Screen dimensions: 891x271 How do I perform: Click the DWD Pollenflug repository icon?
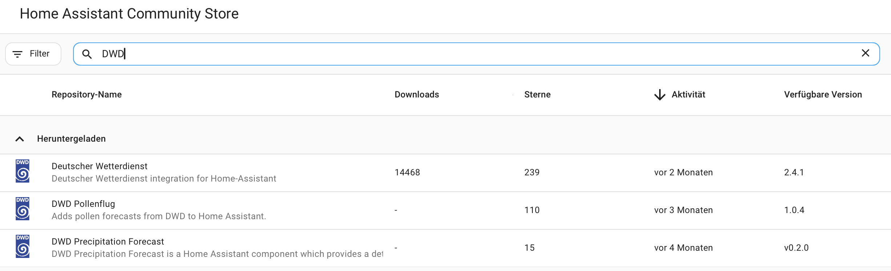(x=23, y=209)
